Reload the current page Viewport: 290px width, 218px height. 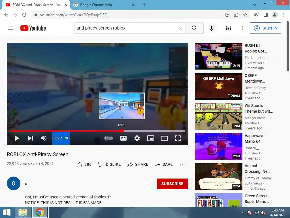click(x=24, y=15)
